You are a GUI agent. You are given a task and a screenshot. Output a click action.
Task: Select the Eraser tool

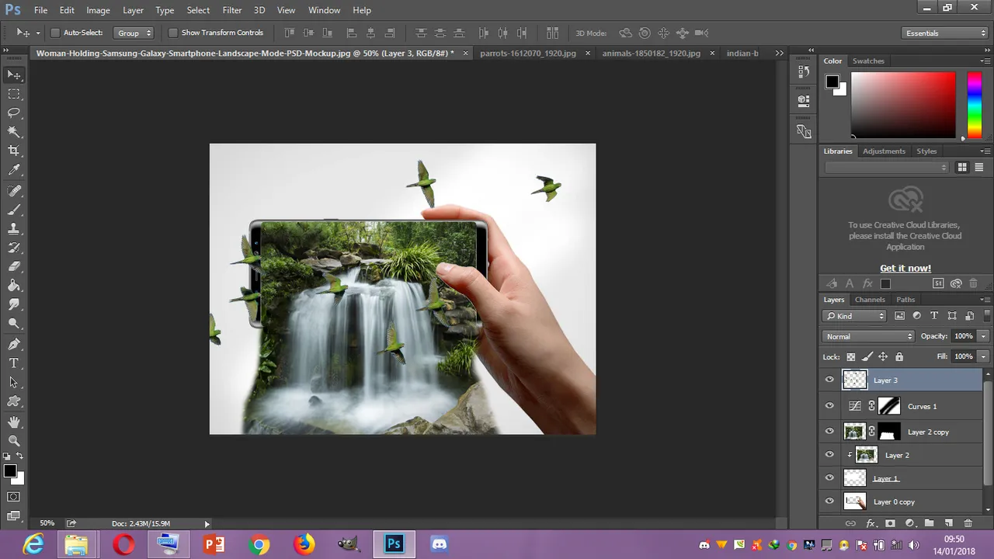tap(14, 266)
